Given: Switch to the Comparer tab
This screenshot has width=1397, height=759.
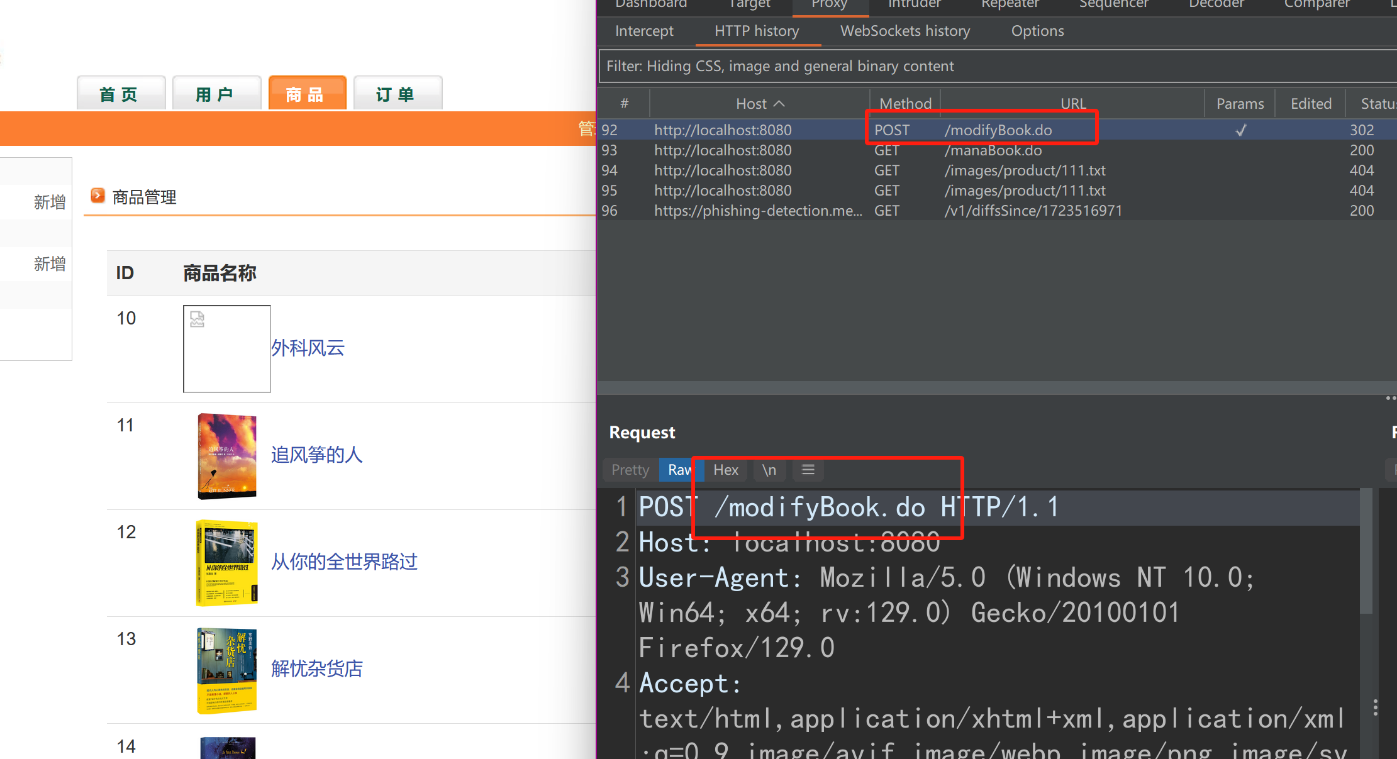Looking at the screenshot, I should [x=1317, y=4].
